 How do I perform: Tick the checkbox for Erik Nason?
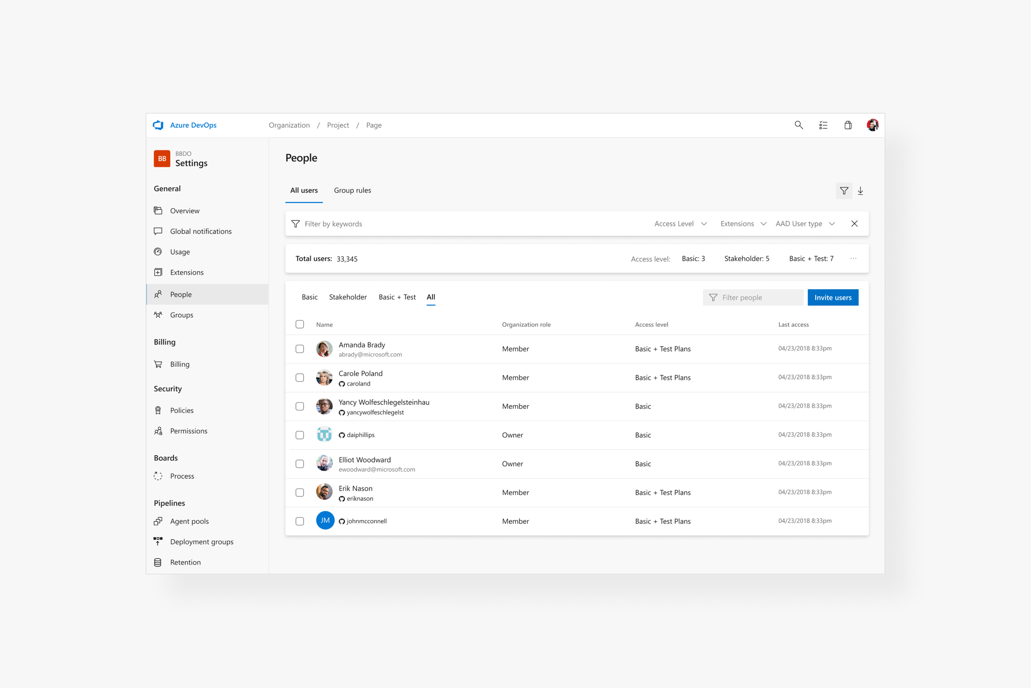click(x=300, y=492)
